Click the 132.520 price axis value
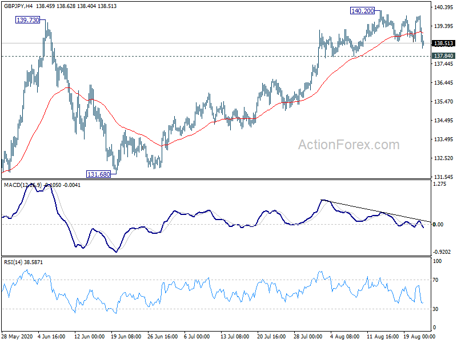This screenshot has width=457, height=343. pyautogui.click(x=443, y=158)
